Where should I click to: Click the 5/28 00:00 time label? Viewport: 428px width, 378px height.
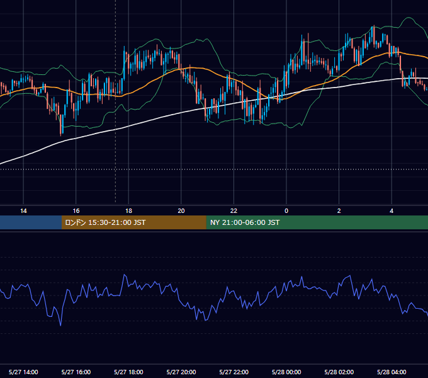286,372
